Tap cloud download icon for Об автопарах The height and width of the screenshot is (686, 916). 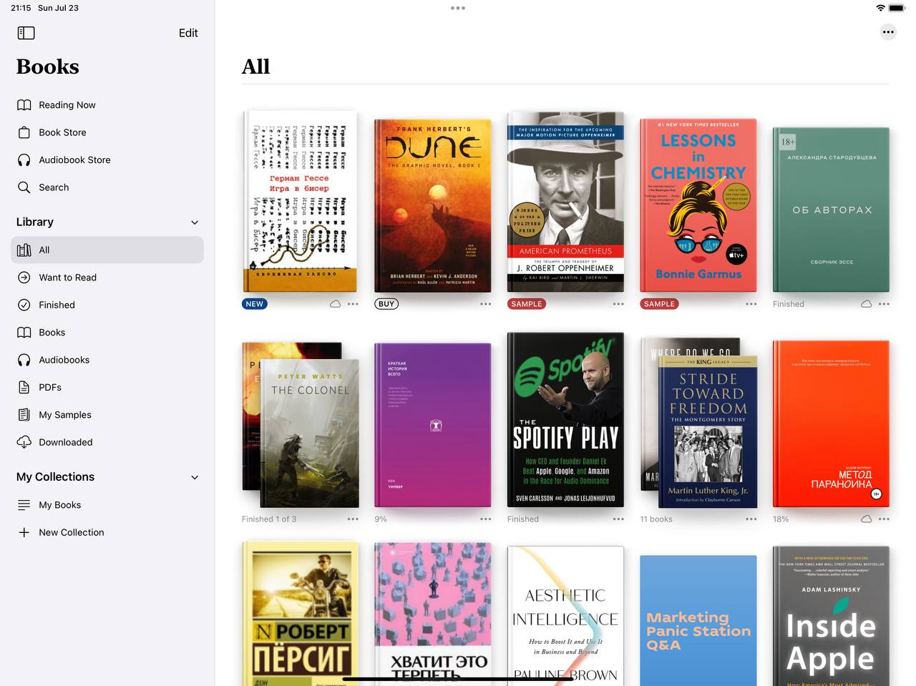pos(866,304)
